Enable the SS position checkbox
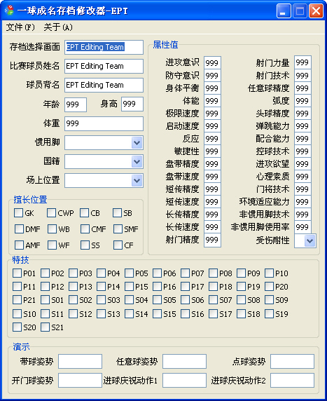Screen dimensions: 327x401 coord(85,245)
